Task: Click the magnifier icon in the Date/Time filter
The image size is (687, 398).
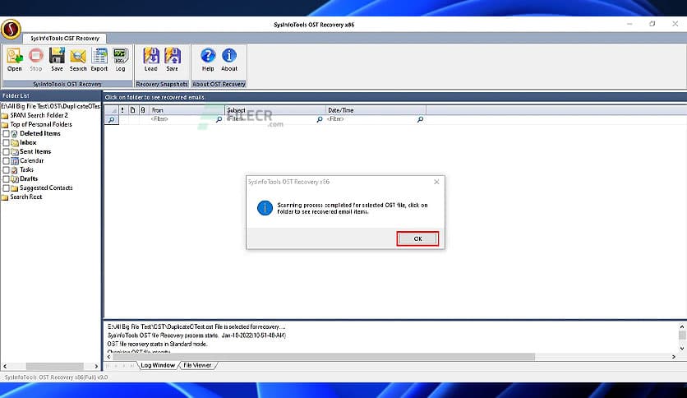Action: point(420,119)
